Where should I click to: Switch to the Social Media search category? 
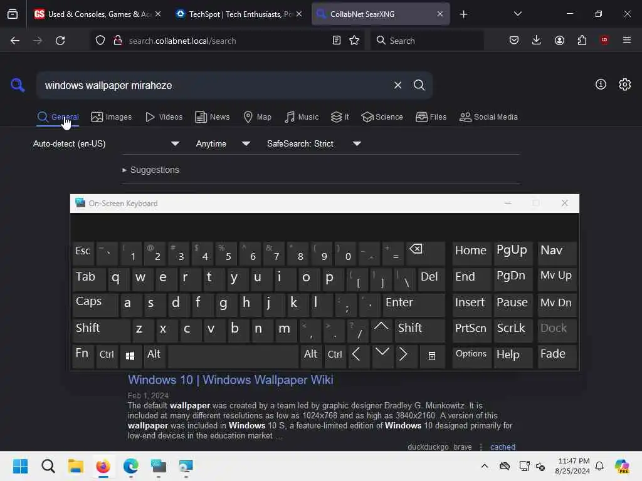[488, 117]
